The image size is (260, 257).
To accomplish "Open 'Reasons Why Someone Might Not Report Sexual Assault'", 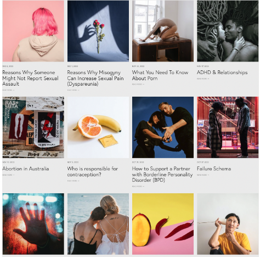I will pos(30,78).
